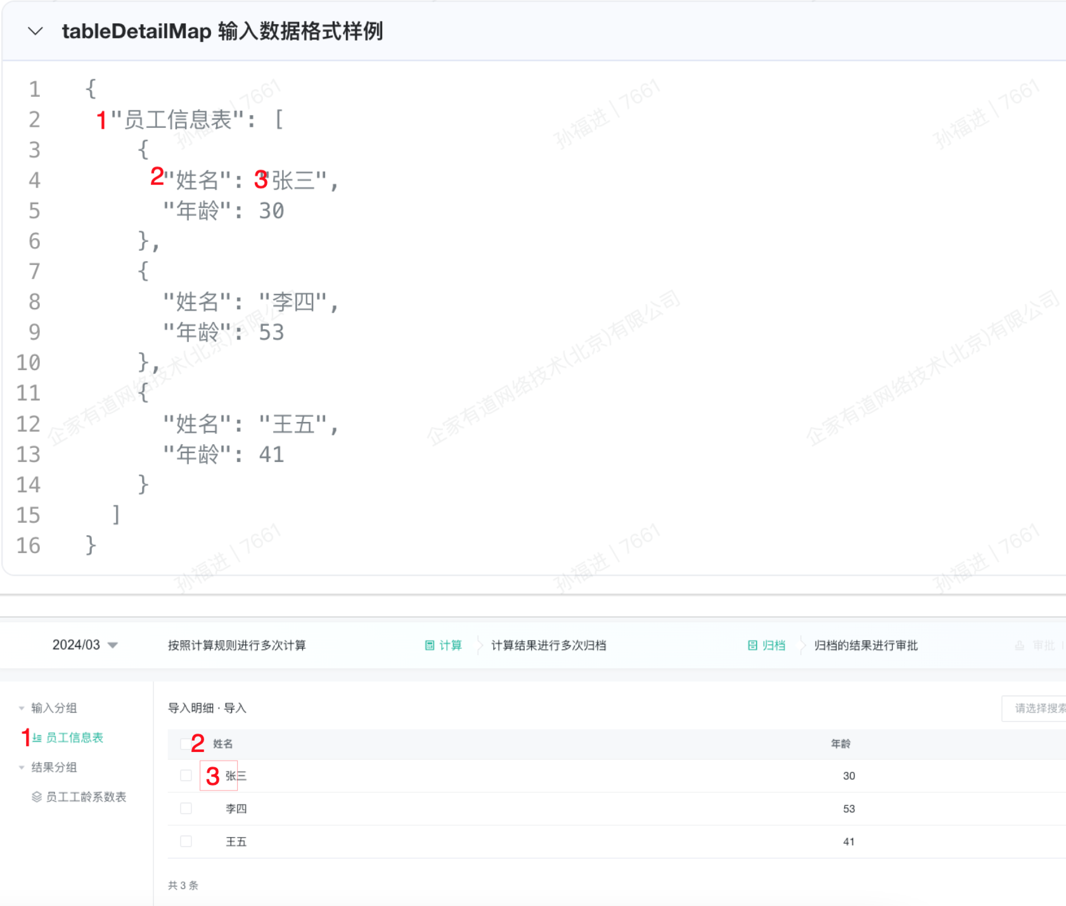
Task: Toggle the select-all checkbox in table header
Action: point(184,744)
